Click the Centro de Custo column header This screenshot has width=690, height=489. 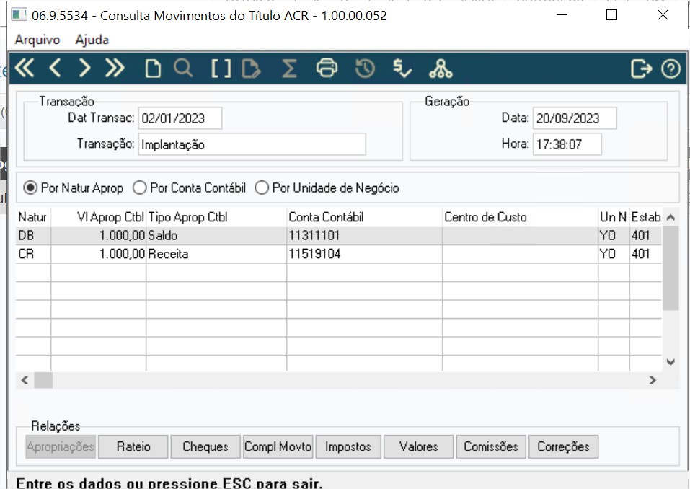tap(520, 217)
